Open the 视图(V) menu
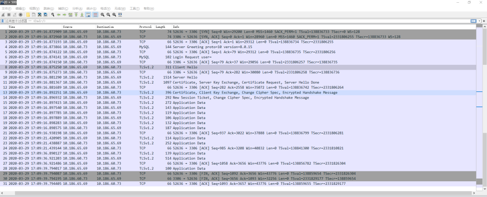This screenshot has width=487, height=197. [x=34, y=9]
